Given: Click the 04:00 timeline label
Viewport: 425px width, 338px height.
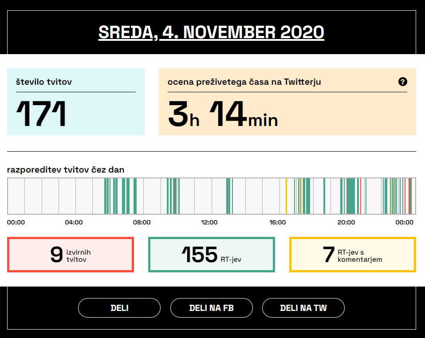Looking at the screenshot, I should (74, 222).
